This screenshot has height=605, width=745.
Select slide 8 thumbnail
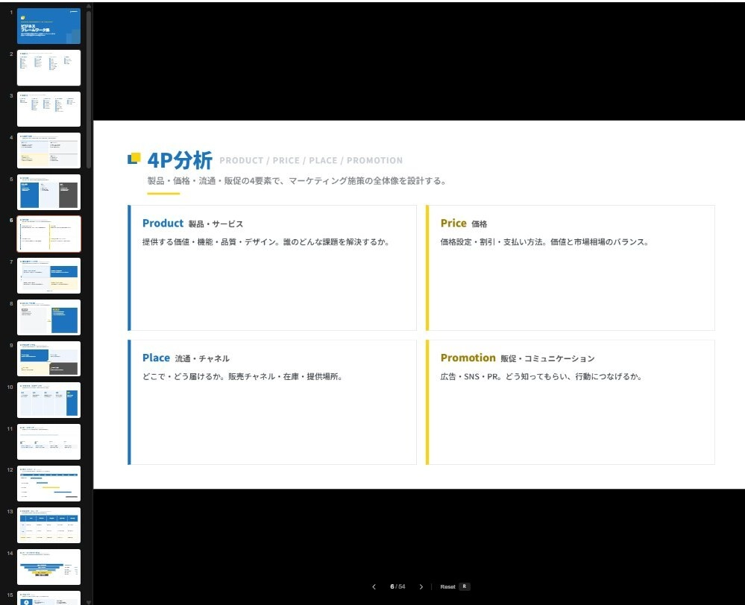click(x=49, y=317)
